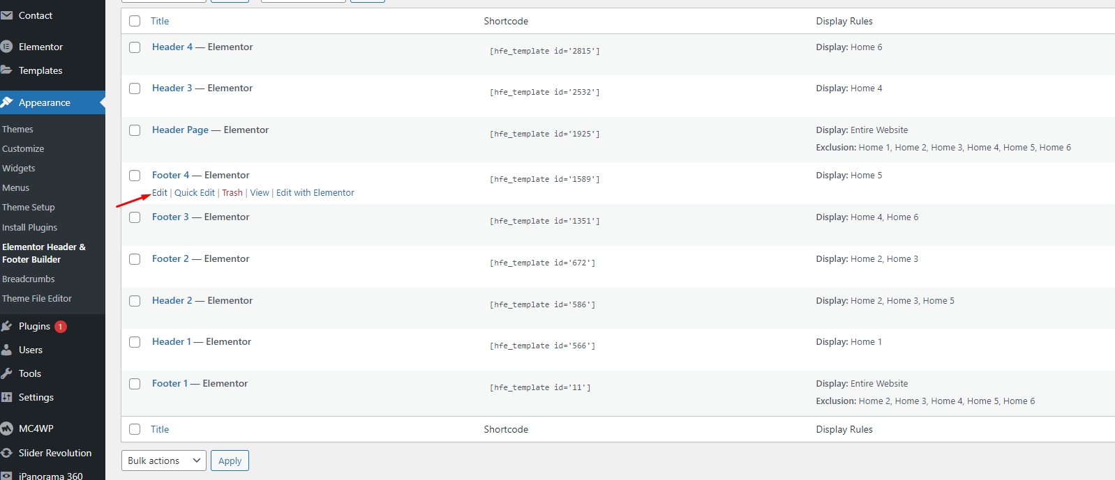Click the Trash link for Footer 4
The image size is (1115, 480).
pos(232,193)
